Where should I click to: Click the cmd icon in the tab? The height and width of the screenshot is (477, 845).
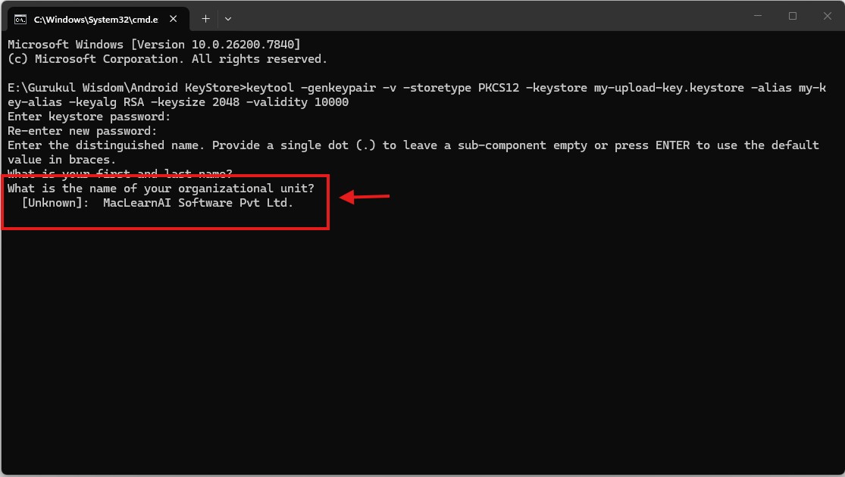[21, 18]
